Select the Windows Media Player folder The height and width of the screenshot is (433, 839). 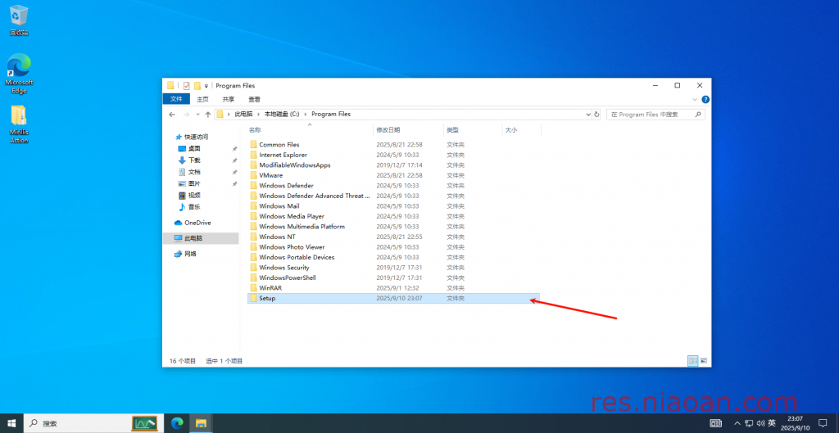[394, 216]
